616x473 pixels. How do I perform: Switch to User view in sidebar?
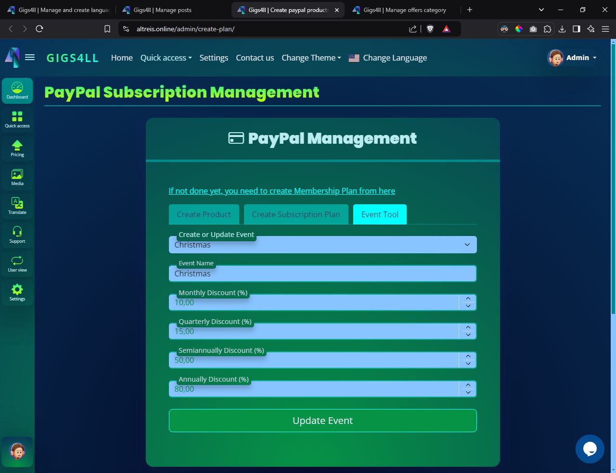pos(17,263)
